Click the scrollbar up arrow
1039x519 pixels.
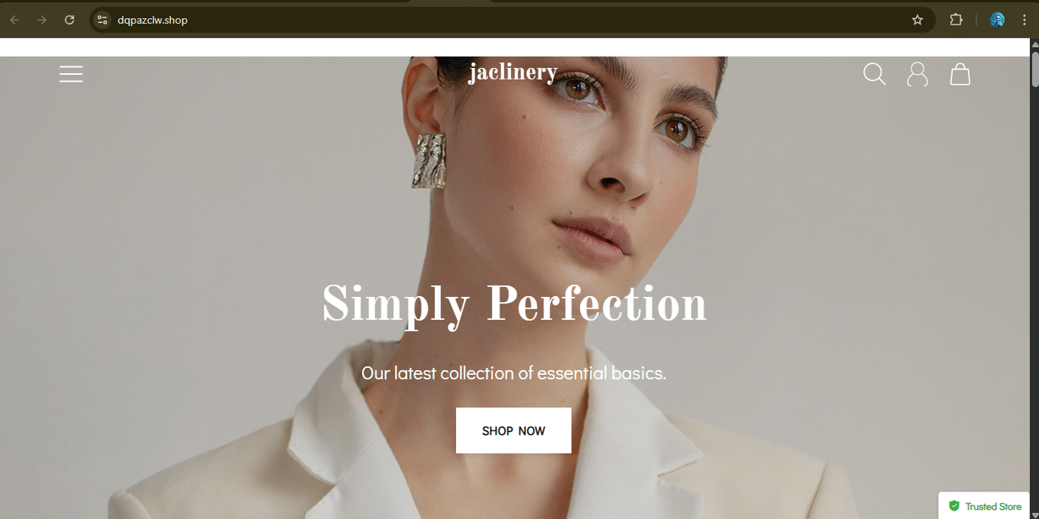(1035, 44)
